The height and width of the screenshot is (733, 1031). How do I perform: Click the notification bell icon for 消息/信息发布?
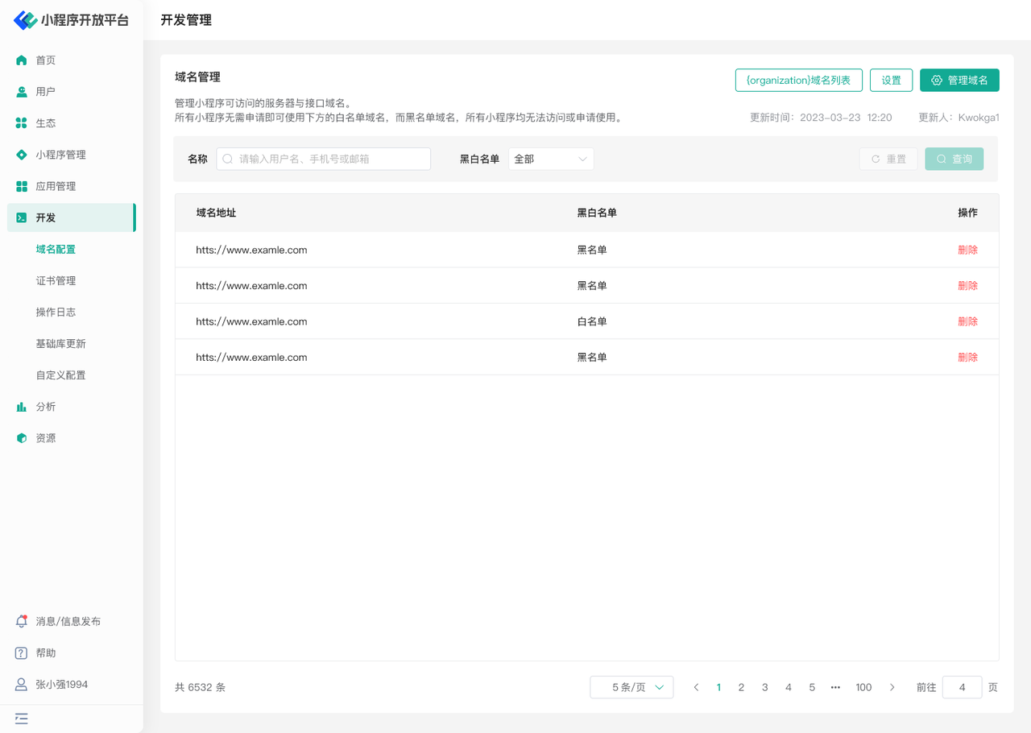22,621
